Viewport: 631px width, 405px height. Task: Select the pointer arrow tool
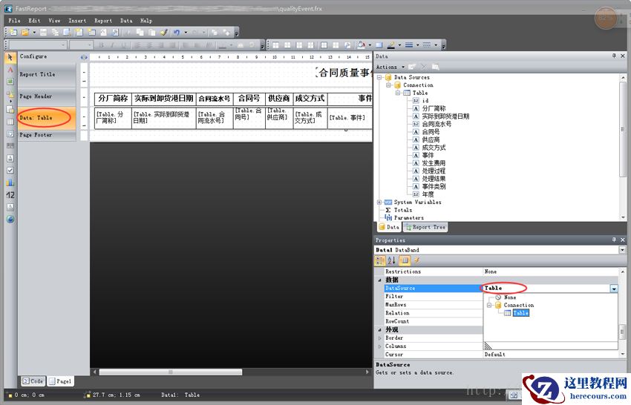coord(10,57)
